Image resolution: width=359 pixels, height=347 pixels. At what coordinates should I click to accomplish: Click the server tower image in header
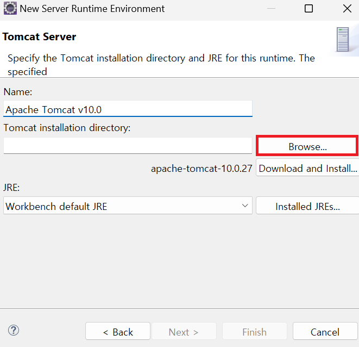(x=343, y=40)
